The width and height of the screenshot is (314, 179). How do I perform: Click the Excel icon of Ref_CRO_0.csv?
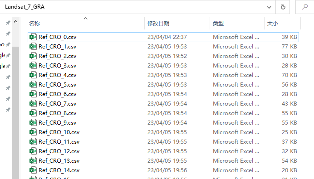coord(33,37)
